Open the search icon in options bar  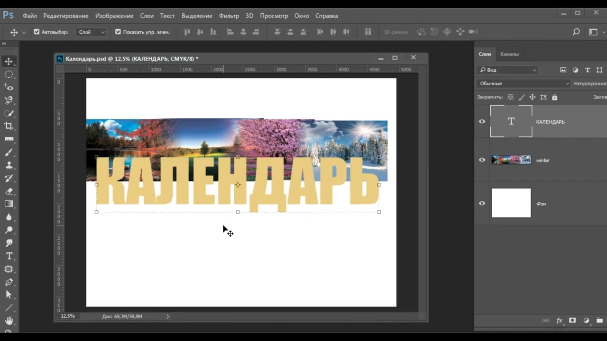point(576,32)
